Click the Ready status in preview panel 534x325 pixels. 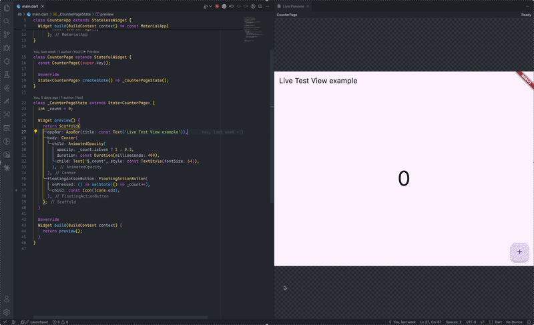[x=526, y=15]
